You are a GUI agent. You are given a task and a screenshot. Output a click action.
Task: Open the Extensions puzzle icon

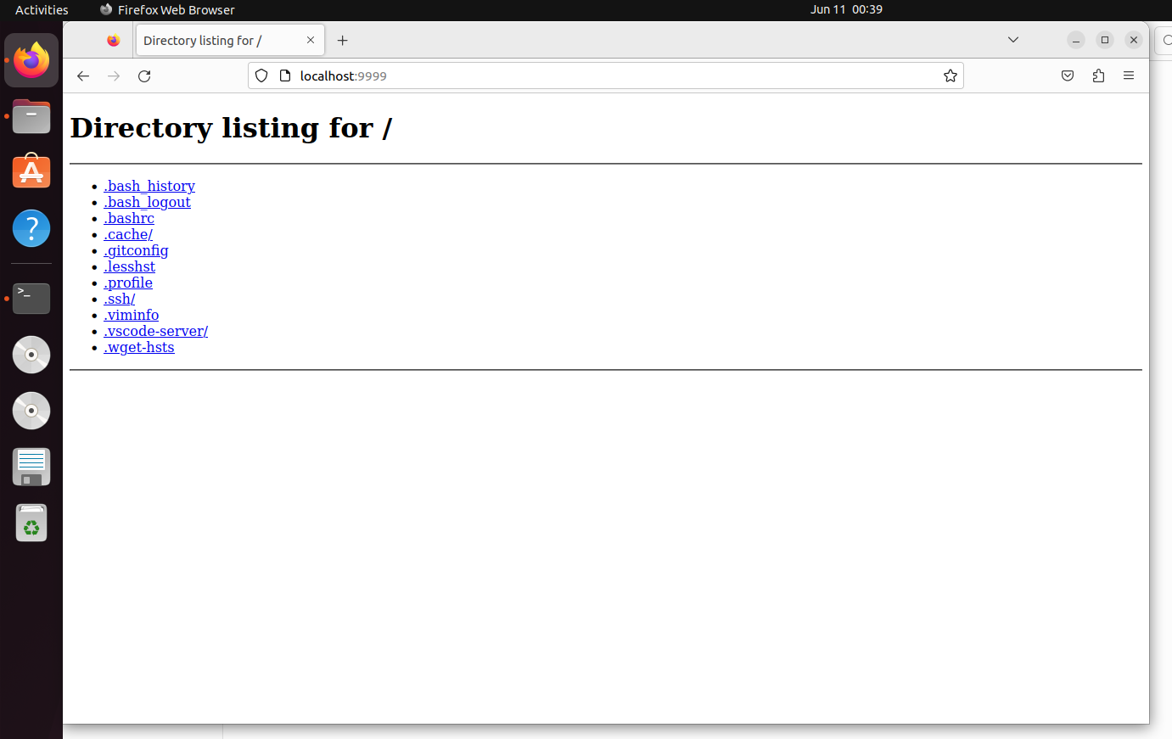(x=1098, y=76)
